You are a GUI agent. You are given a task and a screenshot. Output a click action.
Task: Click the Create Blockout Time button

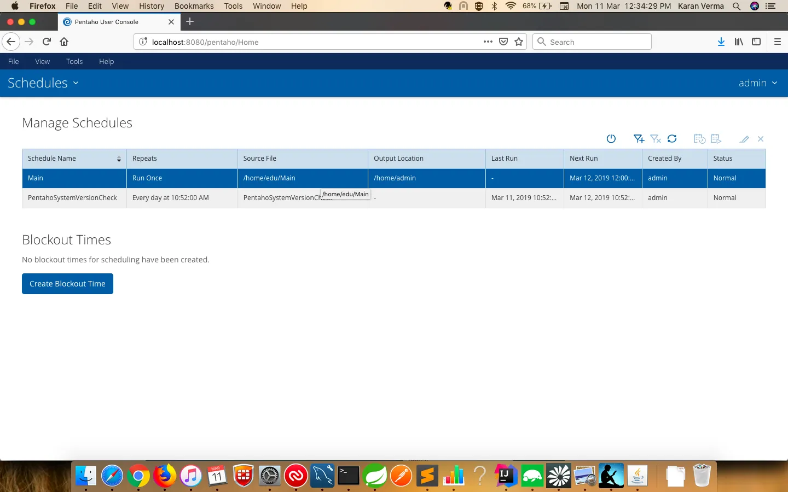tap(67, 284)
